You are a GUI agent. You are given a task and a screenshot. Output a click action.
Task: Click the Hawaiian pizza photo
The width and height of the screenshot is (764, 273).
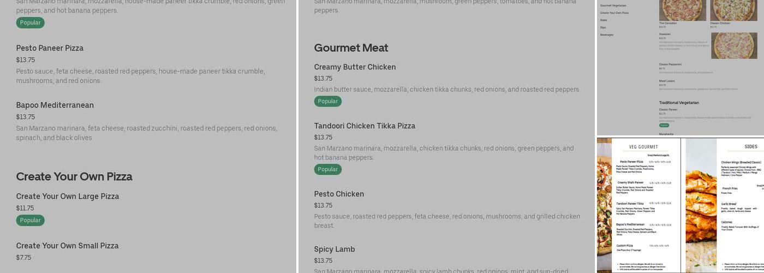click(x=734, y=45)
